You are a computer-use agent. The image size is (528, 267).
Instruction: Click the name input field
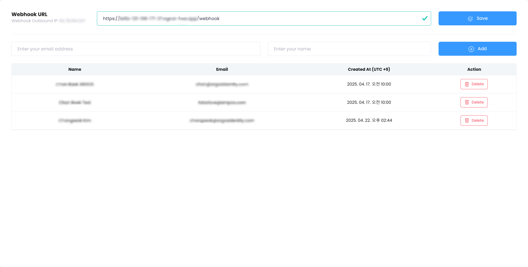(349, 49)
